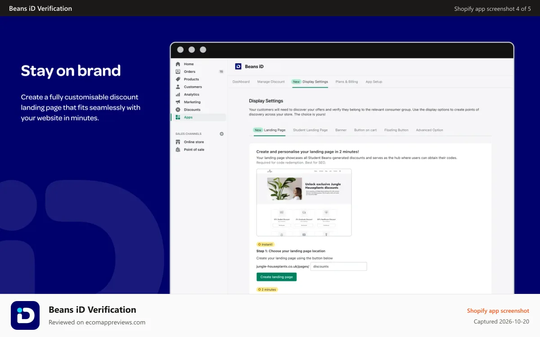Screen dimensions: 540x337
Task: Click the Products tag icon
Action: (178, 79)
